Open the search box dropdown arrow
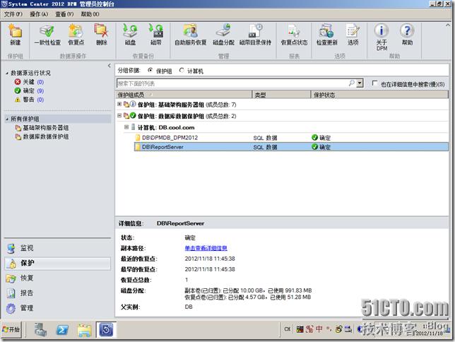Image resolution: width=455 pixels, height=342 pixels. click(360, 83)
